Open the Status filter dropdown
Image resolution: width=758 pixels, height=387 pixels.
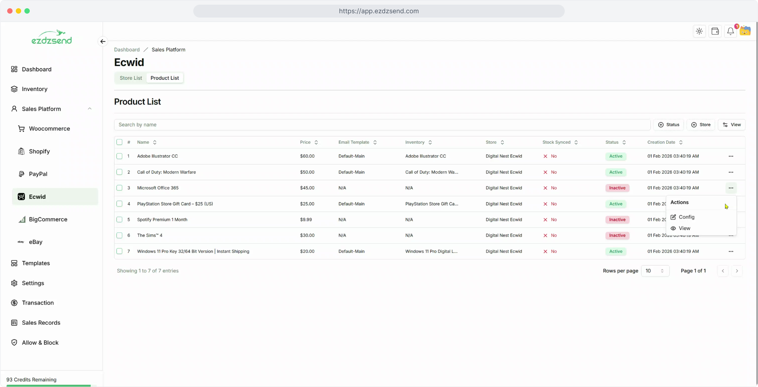pyautogui.click(x=668, y=125)
